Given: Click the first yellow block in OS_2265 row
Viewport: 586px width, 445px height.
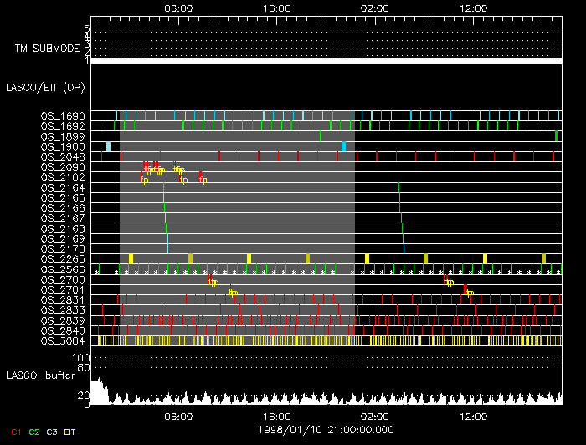Looking at the screenshot, I should tap(131, 258).
